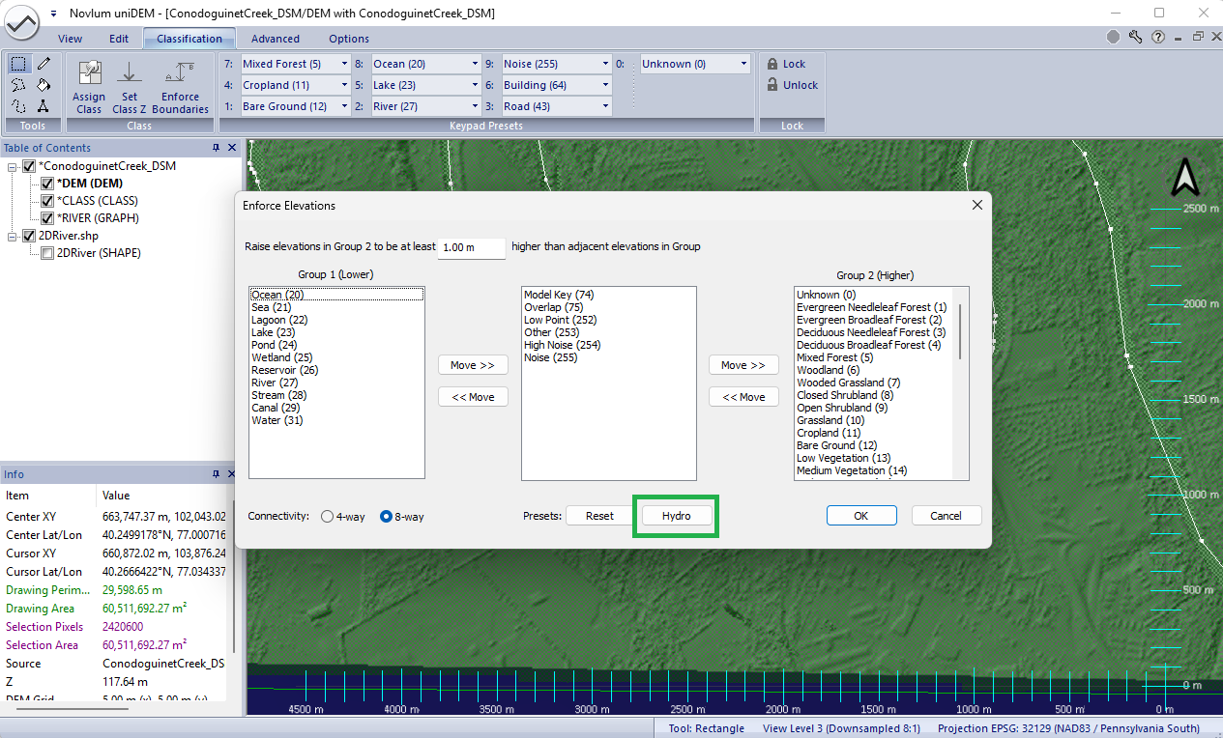Toggle the CLASS (CLASS) layer checkbox
The height and width of the screenshot is (738, 1223).
point(47,201)
